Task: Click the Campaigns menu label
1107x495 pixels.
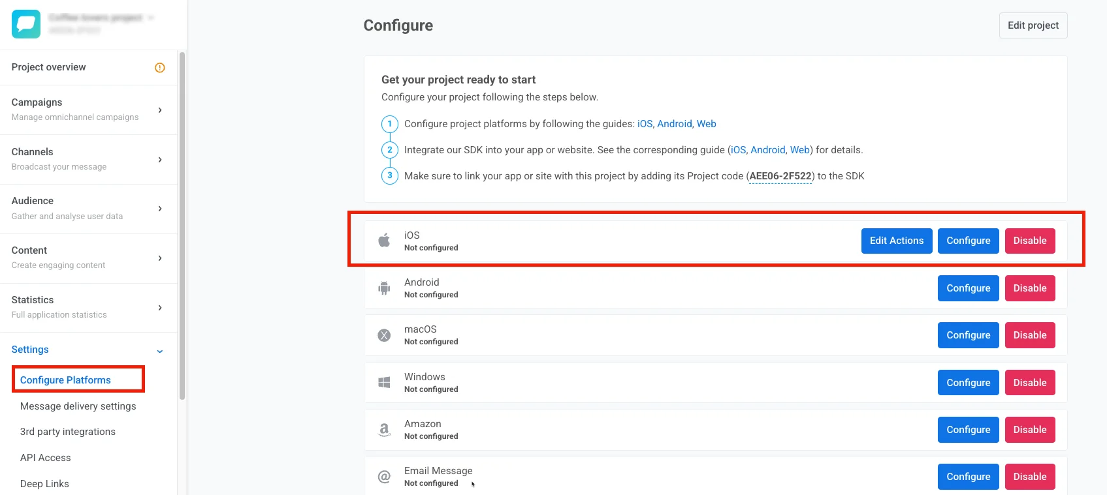Action: pyautogui.click(x=37, y=102)
